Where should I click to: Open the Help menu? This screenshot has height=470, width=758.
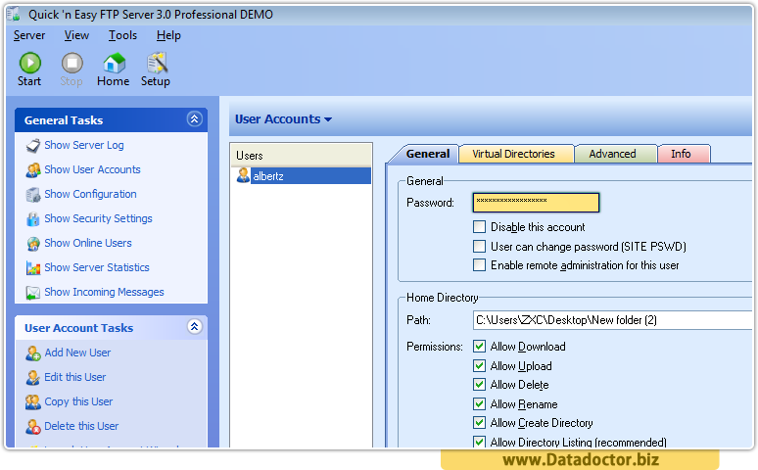tap(168, 35)
